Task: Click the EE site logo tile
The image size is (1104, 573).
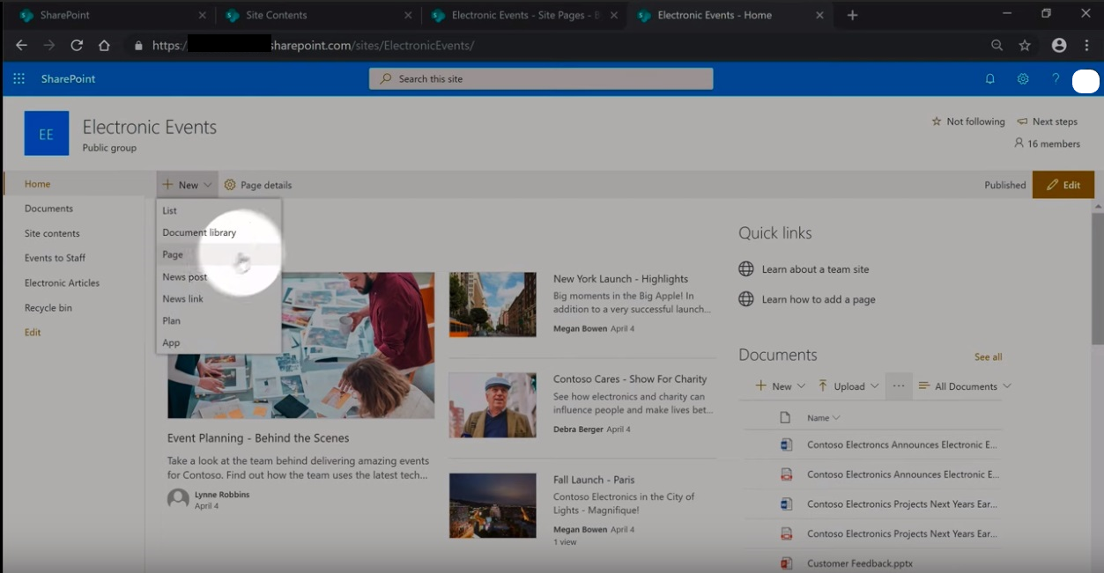Action: click(47, 134)
